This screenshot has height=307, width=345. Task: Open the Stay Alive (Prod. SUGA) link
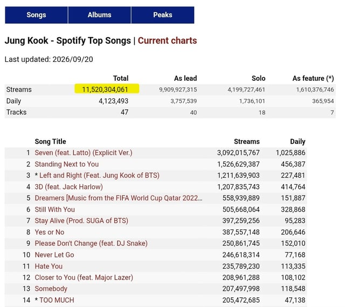pos(81,221)
